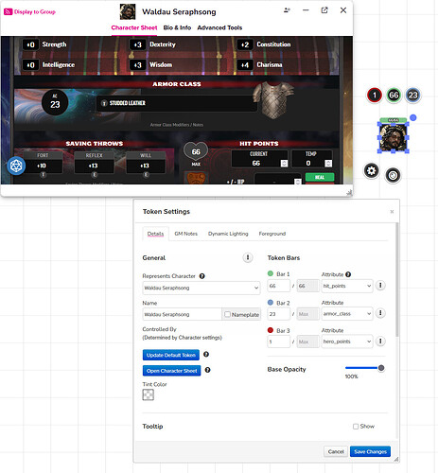Expand the Represents Character dropdown
Image resolution: width=438 pixels, height=473 pixels.
(201, 288)
